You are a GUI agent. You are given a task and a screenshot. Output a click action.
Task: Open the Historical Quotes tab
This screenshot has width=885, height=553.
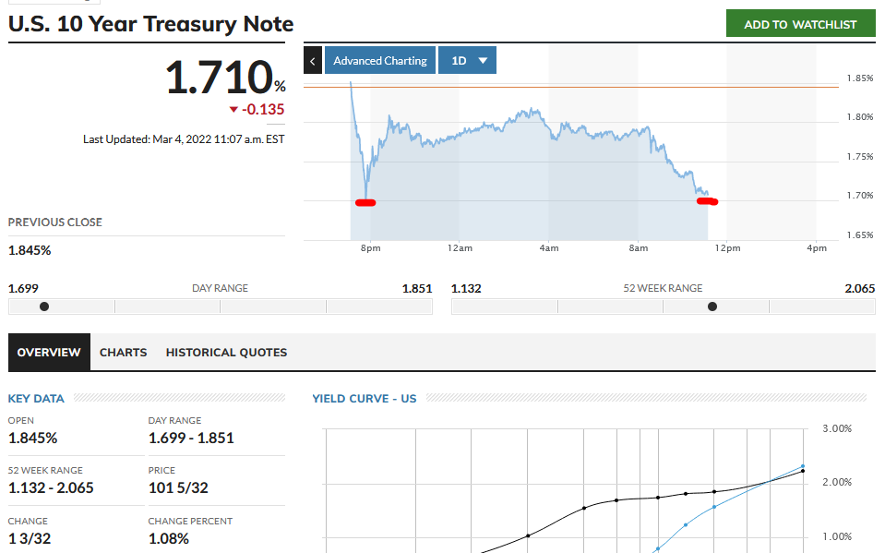226,353
